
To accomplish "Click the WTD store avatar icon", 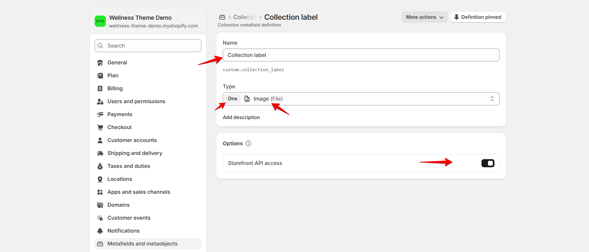I will [100, 21].
